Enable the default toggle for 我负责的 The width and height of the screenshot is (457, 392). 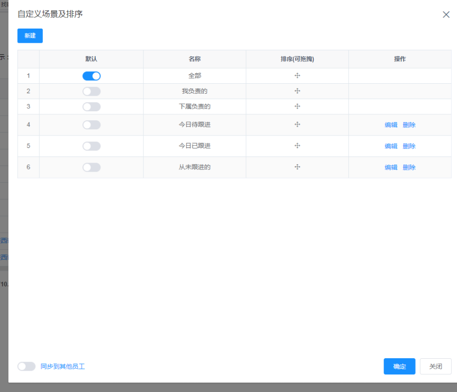click(91, 91)
